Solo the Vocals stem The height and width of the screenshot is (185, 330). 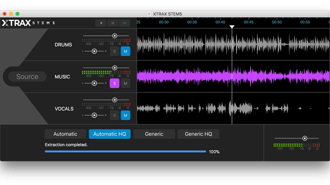[114, 115]
